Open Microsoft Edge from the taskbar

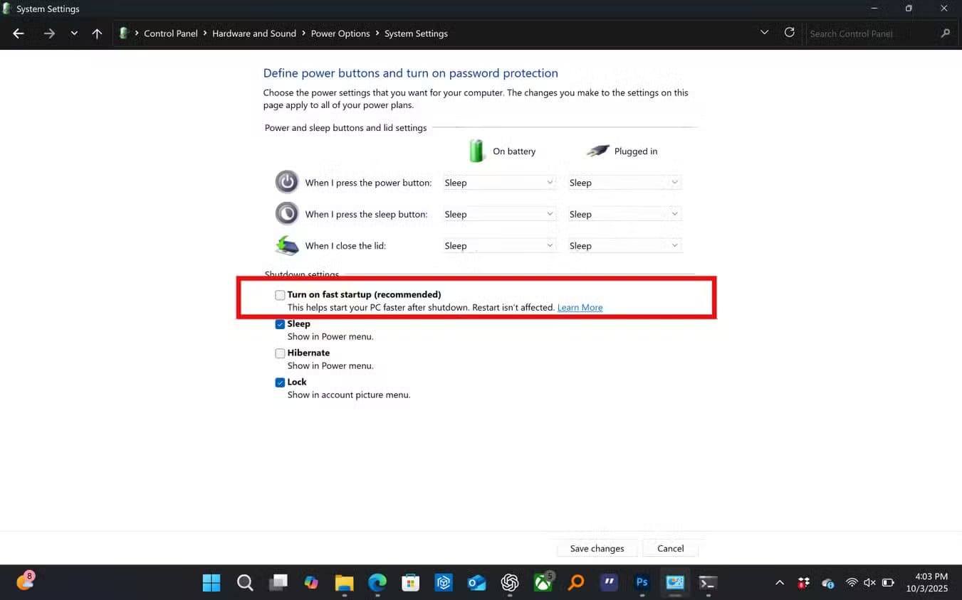[377, 582]
